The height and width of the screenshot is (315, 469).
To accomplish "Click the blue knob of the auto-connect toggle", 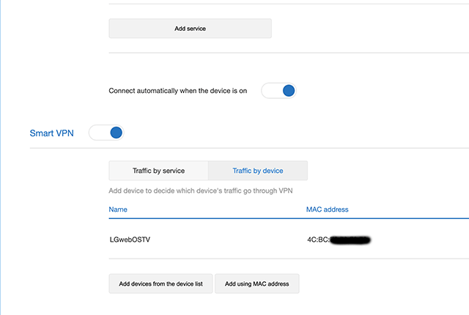I will pos(288,91).
